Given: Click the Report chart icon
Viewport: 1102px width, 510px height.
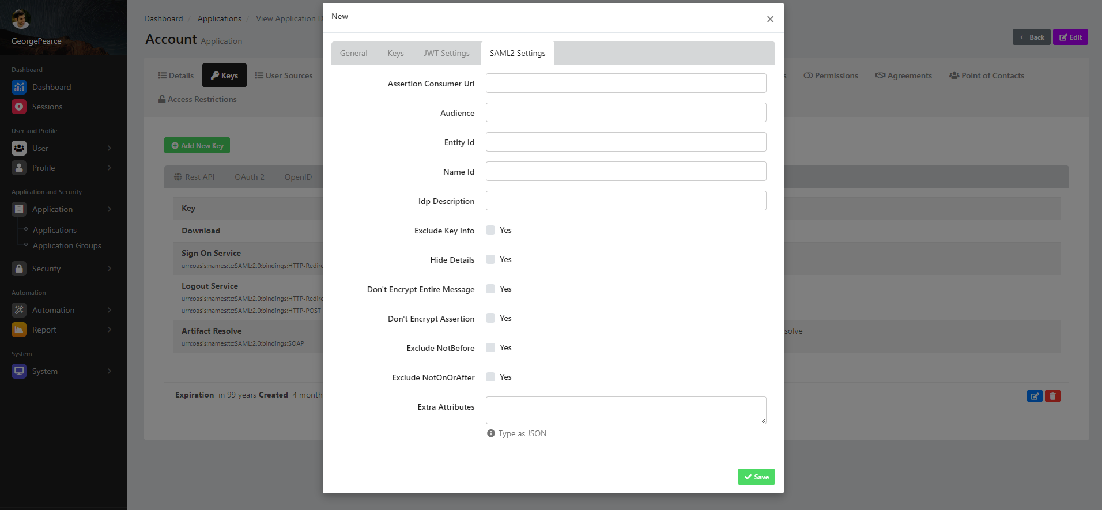Looking at the screenshot, I should point(19,330).
